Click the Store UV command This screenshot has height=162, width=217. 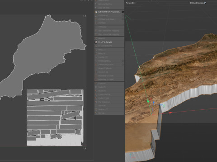(x=109, y=106)
